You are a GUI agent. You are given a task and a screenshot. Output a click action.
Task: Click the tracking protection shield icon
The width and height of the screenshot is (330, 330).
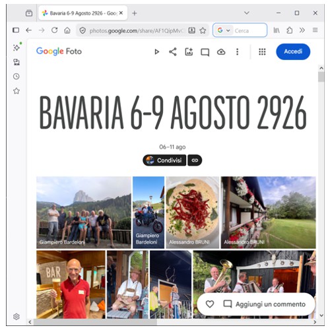click(x=82, y=30)
